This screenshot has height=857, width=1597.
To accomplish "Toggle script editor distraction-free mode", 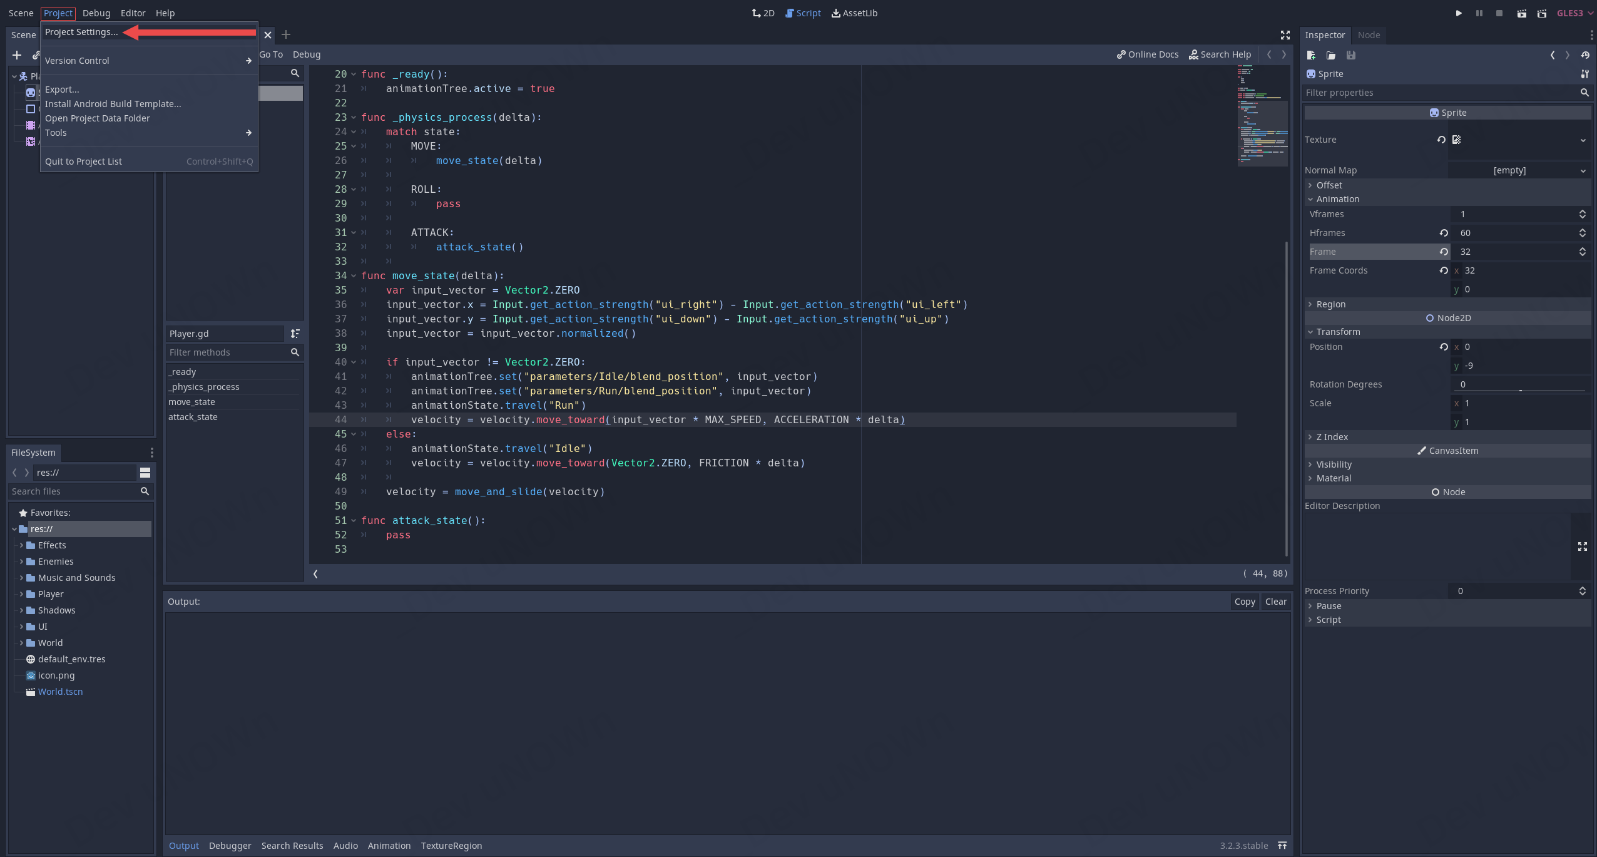I will pos(1285,35).
